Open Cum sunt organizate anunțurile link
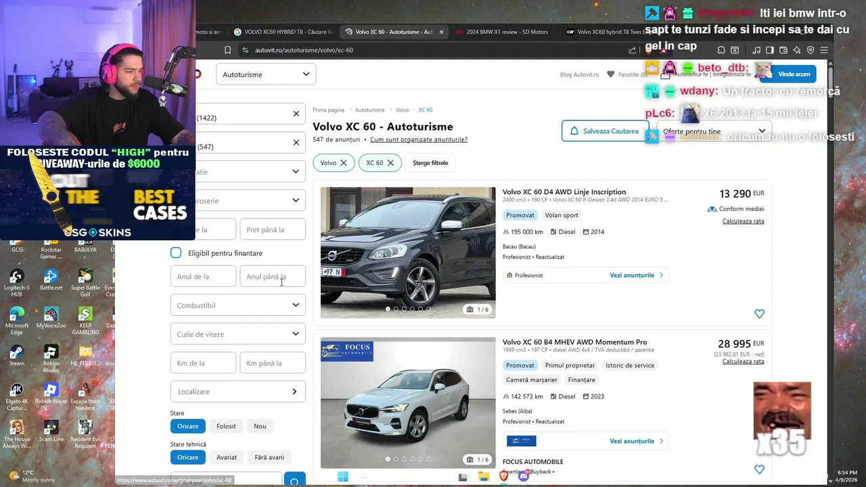This screenshot has height=487, width=866. point(419,139)
